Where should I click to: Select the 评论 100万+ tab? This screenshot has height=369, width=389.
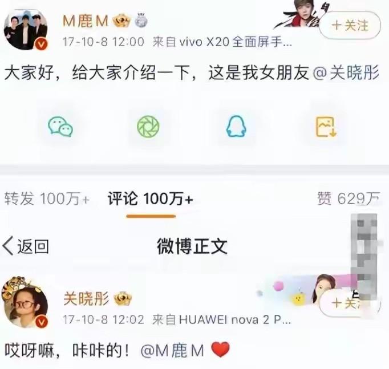coord(151,198)
